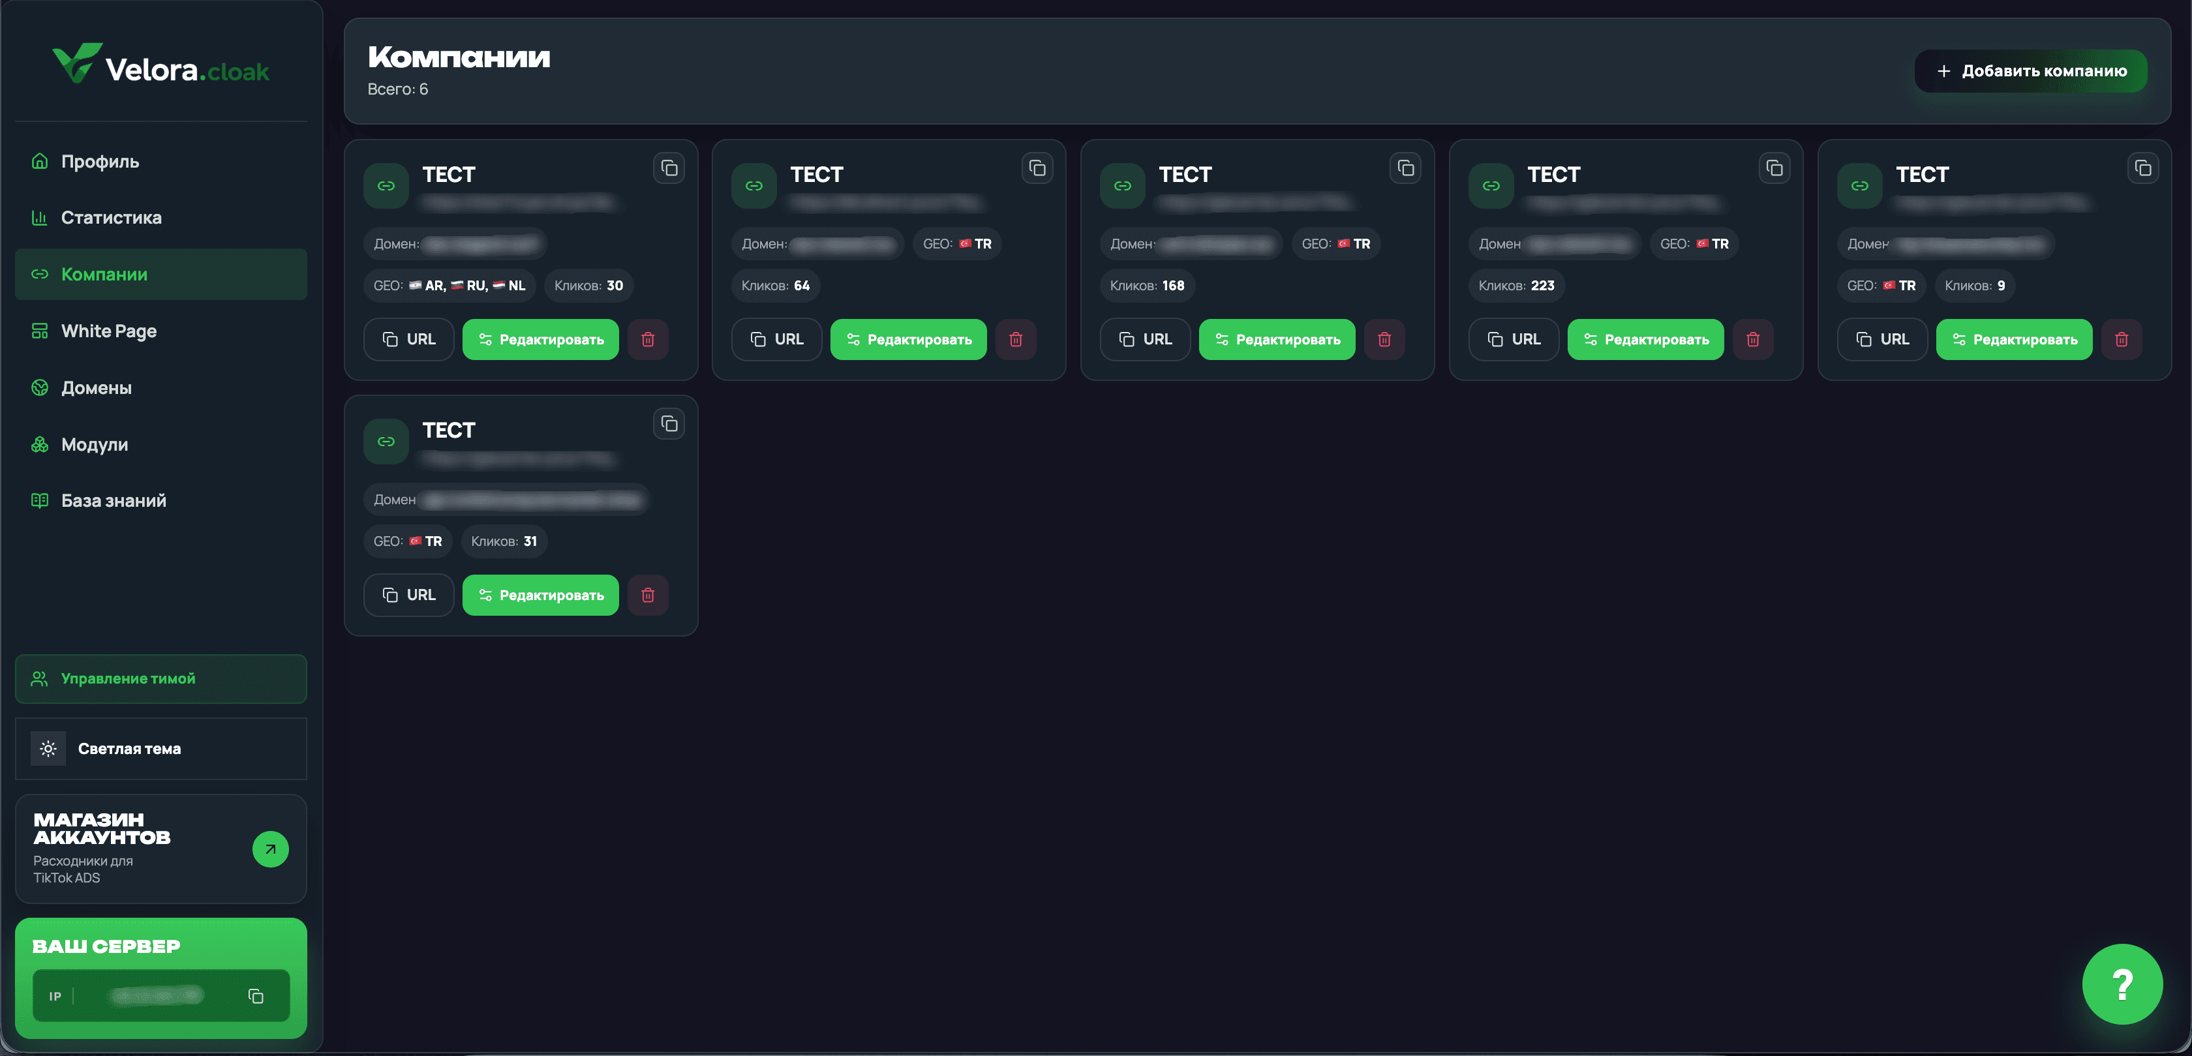Duplicate the campaign with 64 clicks
This screenshot has width=2192, height=1056.
coord(1037,168)
